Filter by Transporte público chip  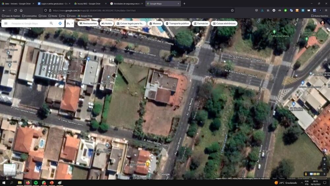(x=177, y=23)
